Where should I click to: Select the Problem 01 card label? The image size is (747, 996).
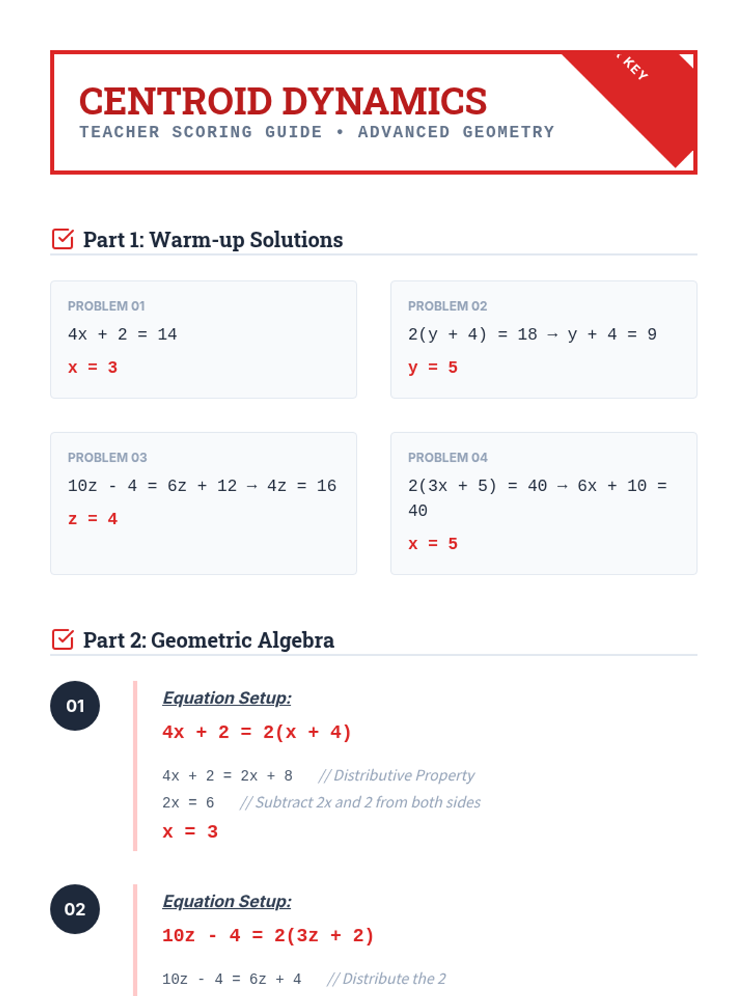pos(106,306)
